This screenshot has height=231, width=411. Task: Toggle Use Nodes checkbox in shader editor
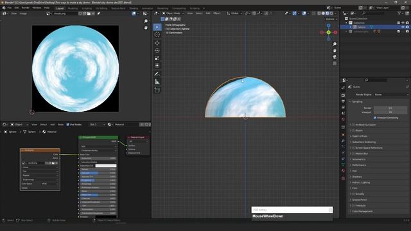68,124
